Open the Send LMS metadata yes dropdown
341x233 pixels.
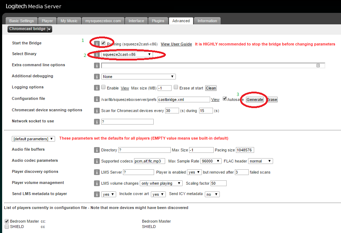point(109,194)
